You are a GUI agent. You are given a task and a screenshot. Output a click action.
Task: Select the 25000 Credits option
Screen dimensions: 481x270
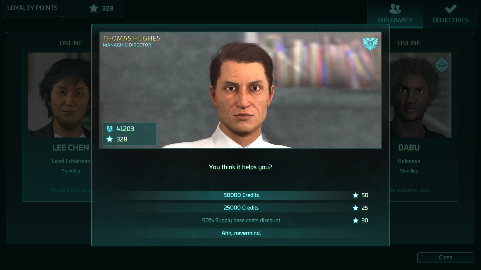coord(241,208)
